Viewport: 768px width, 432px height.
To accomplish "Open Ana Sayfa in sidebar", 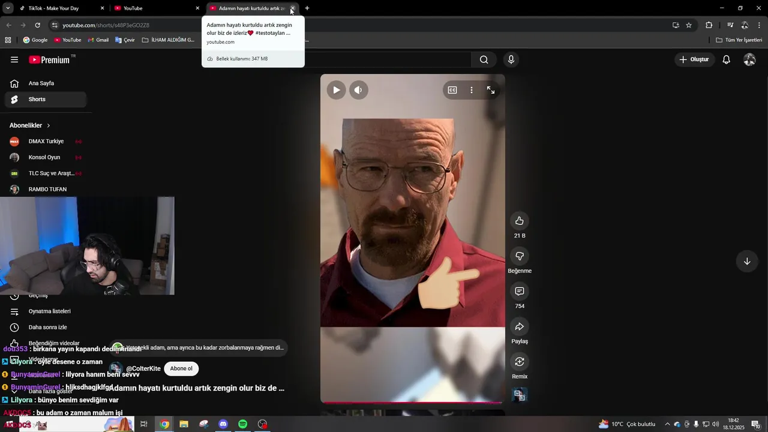I will (46, 83).
